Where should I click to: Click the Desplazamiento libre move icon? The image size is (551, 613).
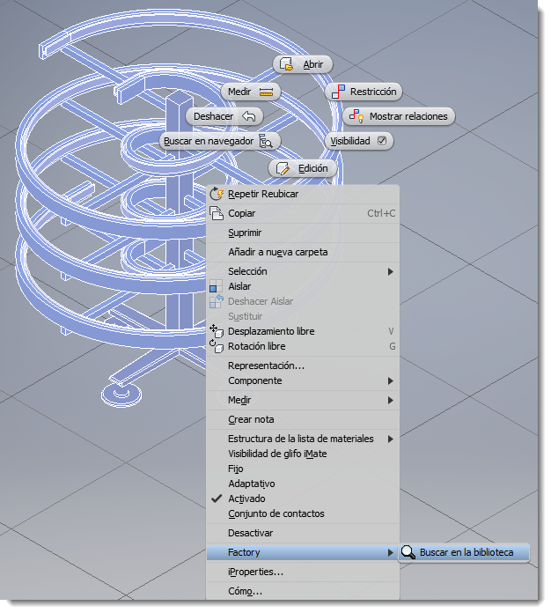[217, 331]
